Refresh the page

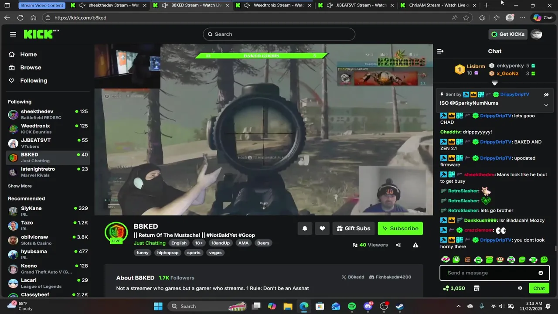20,18
